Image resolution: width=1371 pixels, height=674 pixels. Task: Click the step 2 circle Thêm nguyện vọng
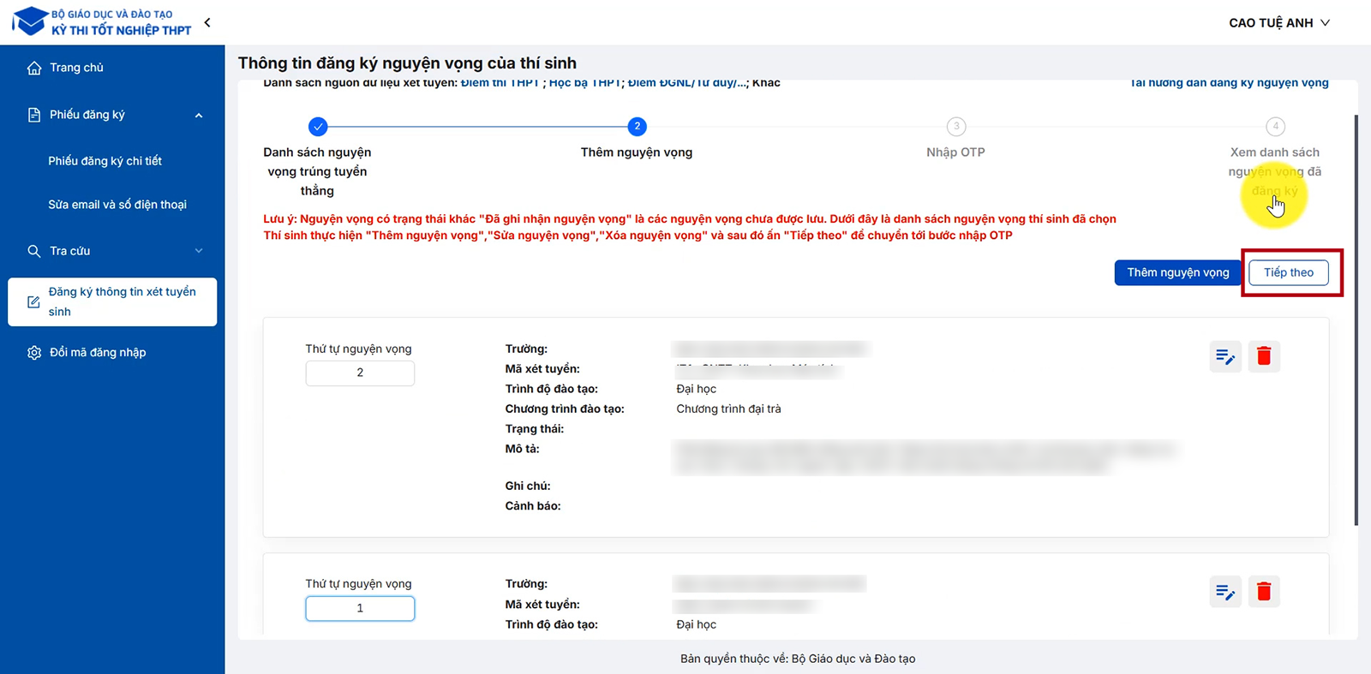[x=637, y=127]
